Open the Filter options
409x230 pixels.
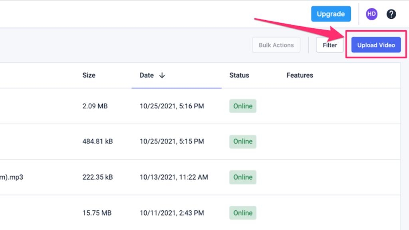point(330,45)
